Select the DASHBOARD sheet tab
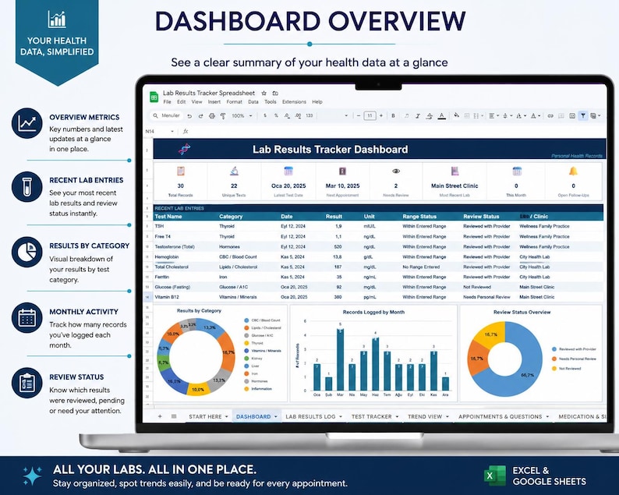This screenshot has width=619, height=495. tap(256, 416)
